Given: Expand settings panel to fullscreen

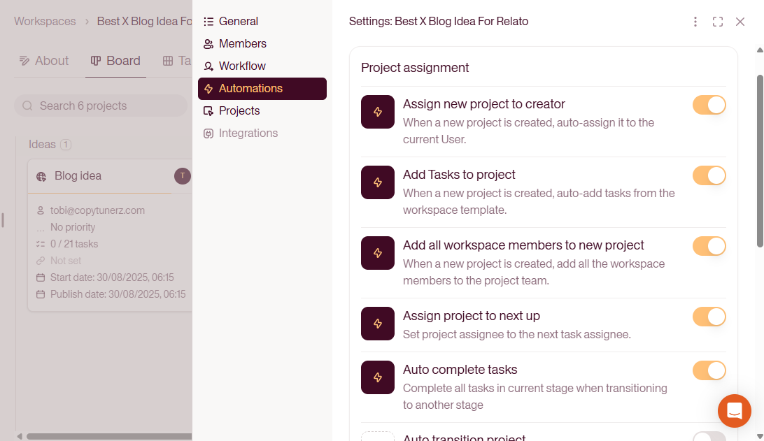Looking at the screenshot, I should pyautogui.click(x=718, y=22).
